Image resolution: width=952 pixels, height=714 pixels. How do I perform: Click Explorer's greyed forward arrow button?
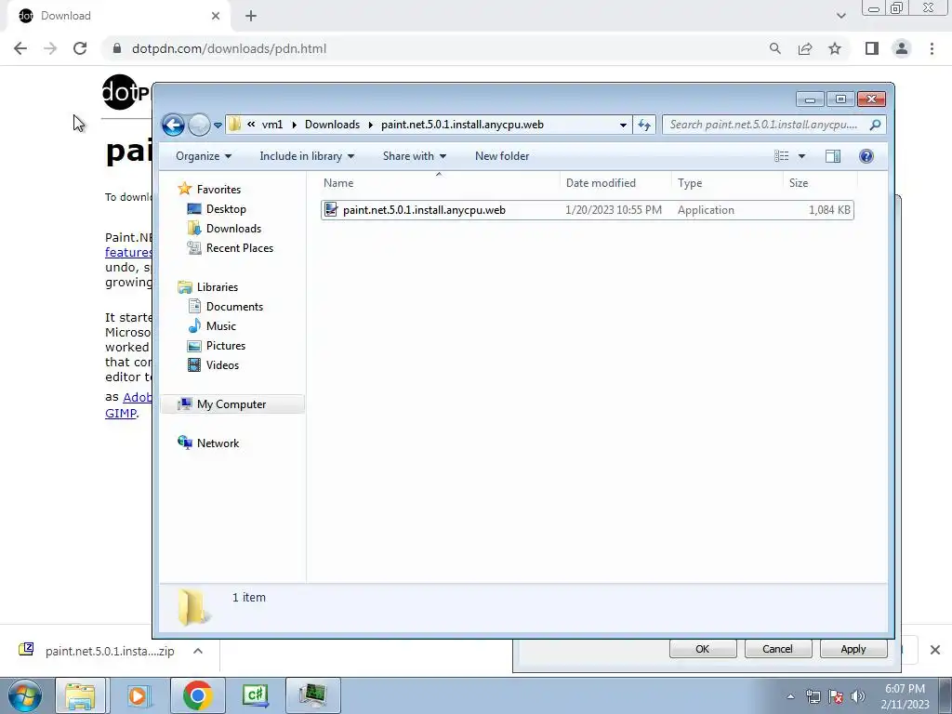coord(199,126)
